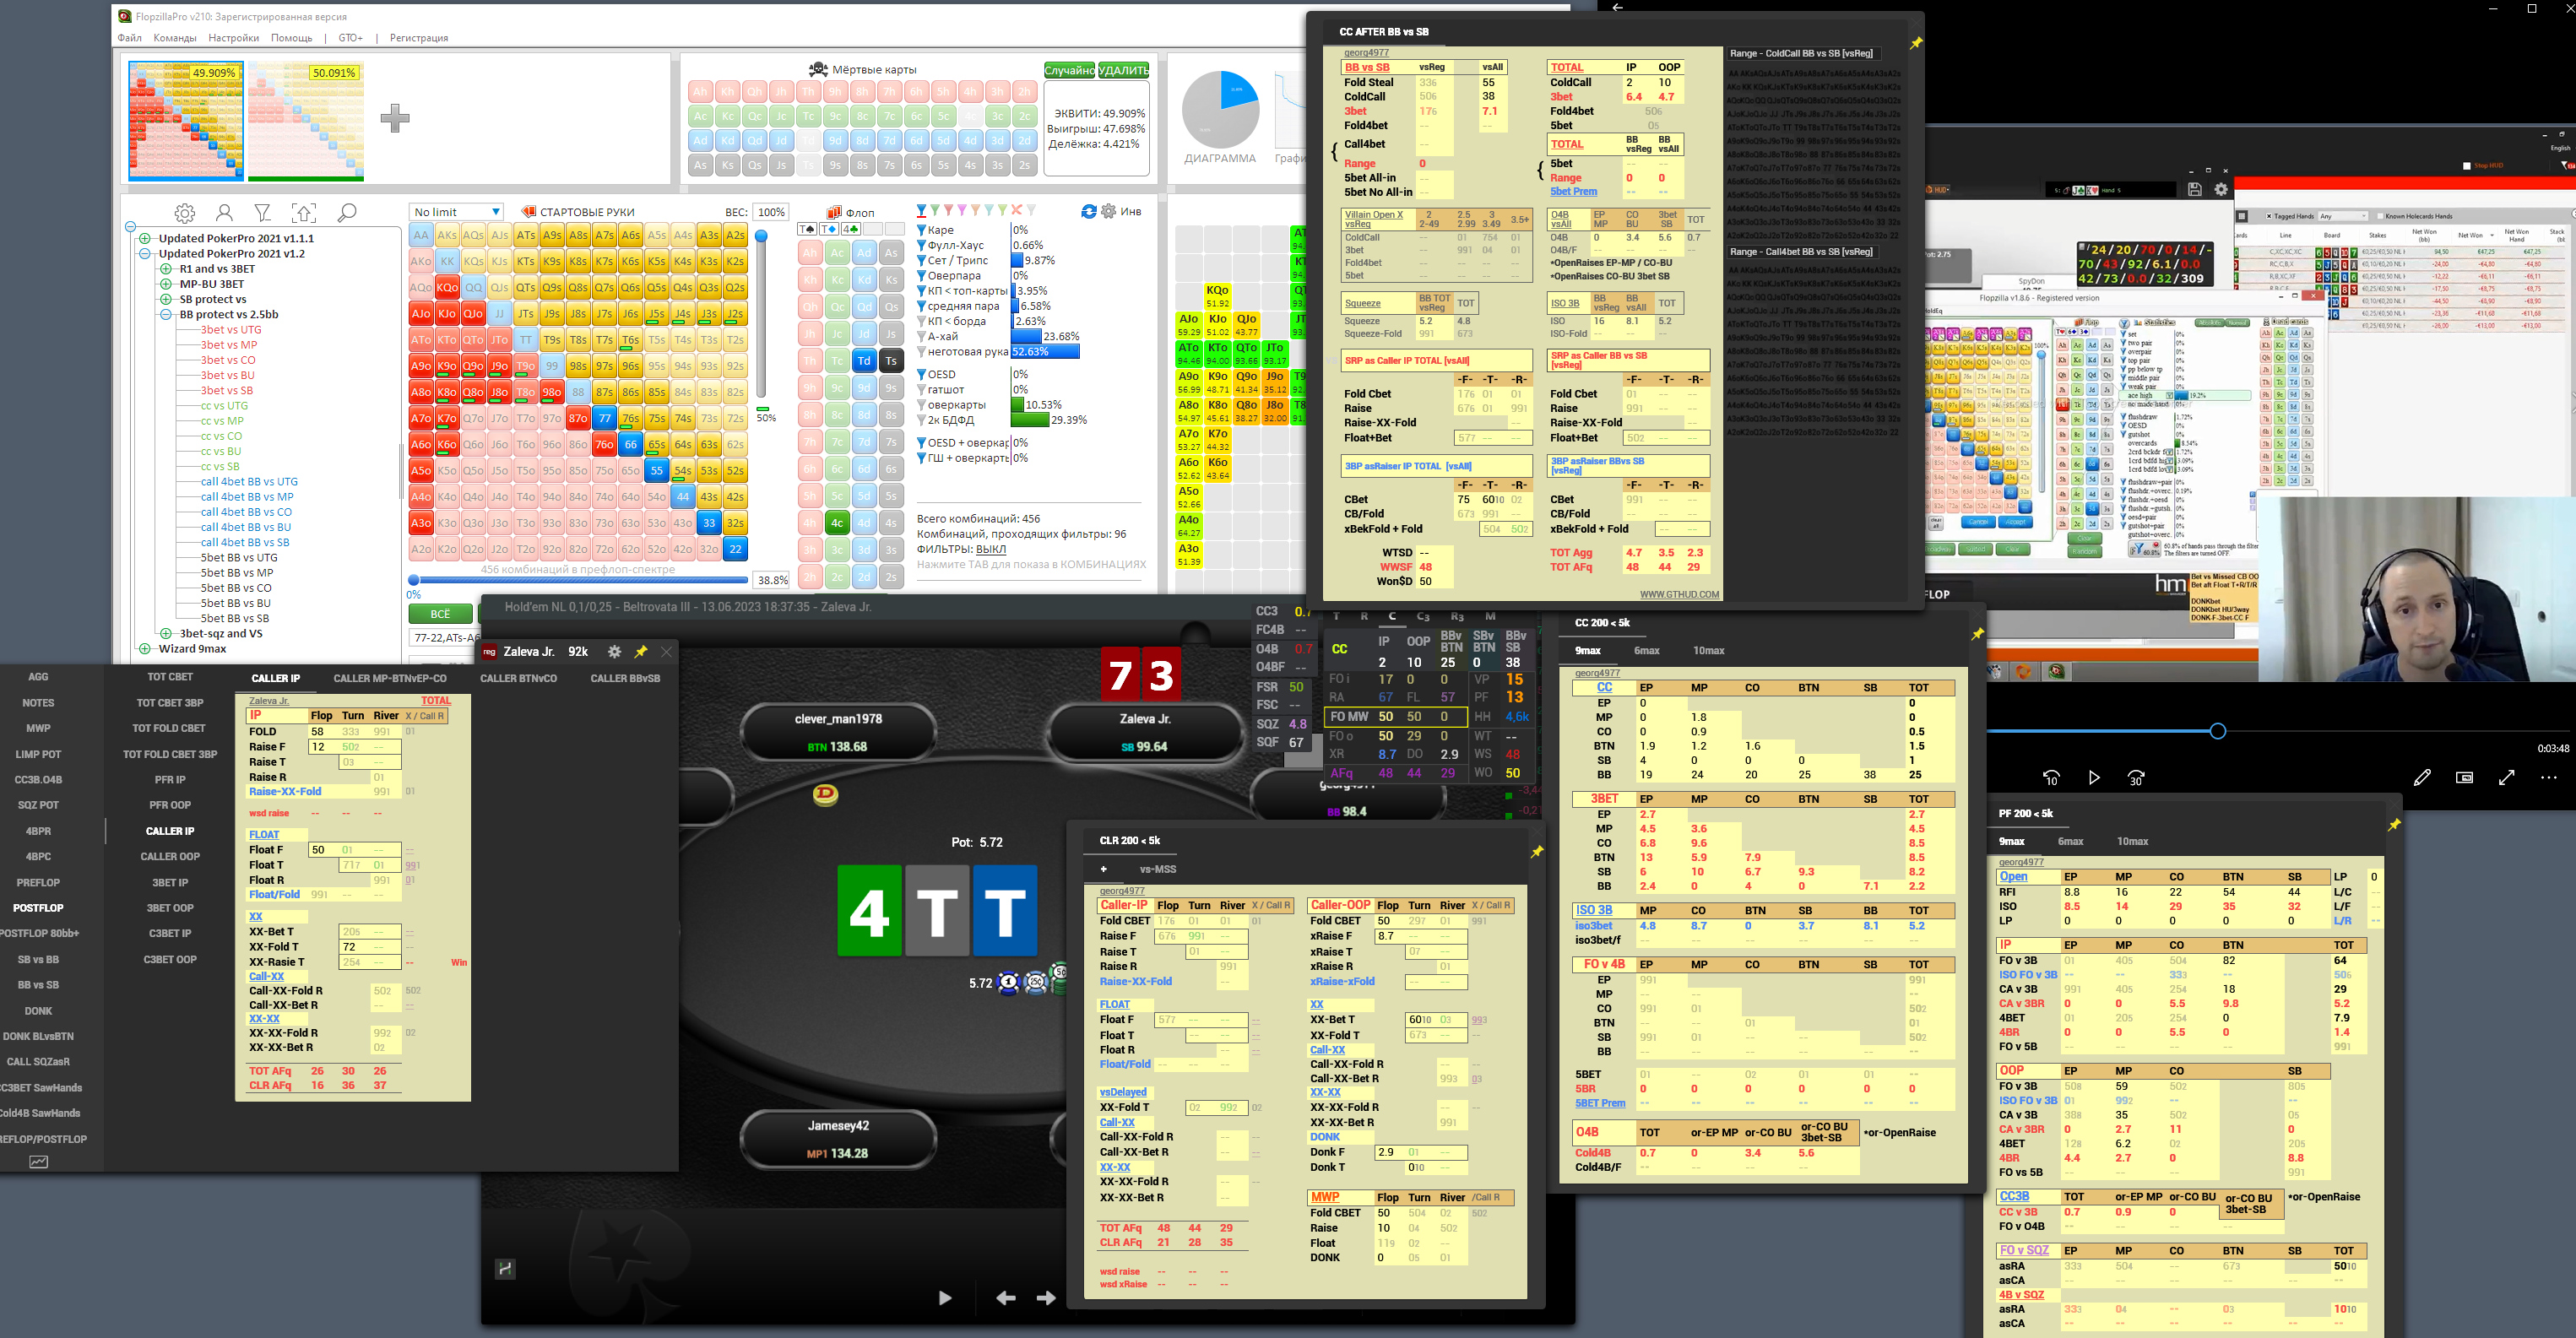Expand the MP-BU 3BET node
The image size is (2576, 1338).
pyautogui.click(x=166, y=284)
